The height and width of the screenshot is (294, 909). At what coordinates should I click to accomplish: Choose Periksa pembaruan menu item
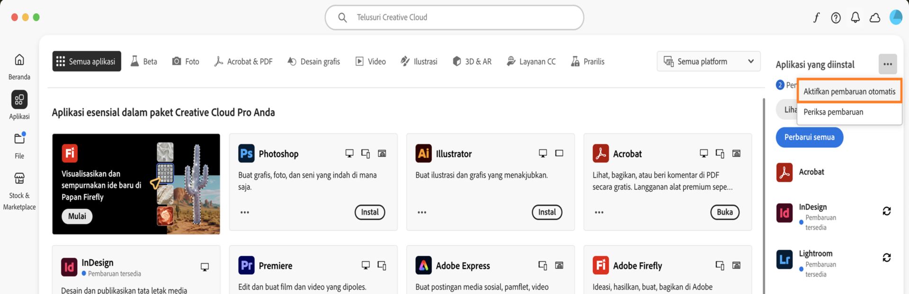tap(849, 112)
